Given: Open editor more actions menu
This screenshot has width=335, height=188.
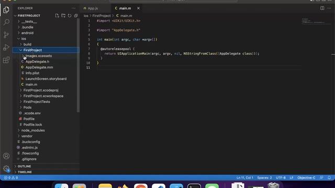Looking at the screenshot, I should tap(329, 8).
